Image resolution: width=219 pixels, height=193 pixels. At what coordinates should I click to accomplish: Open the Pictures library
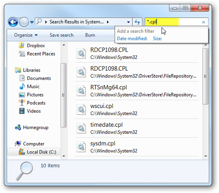tap(35, 95)
